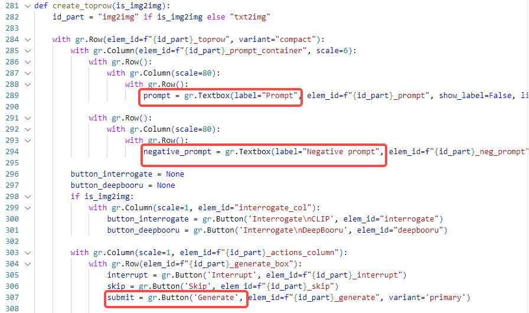Image resolution: width=529 pixels, height=313 pixels.
Task: Fold the generate_box Row at line 304
Action: 28,264
